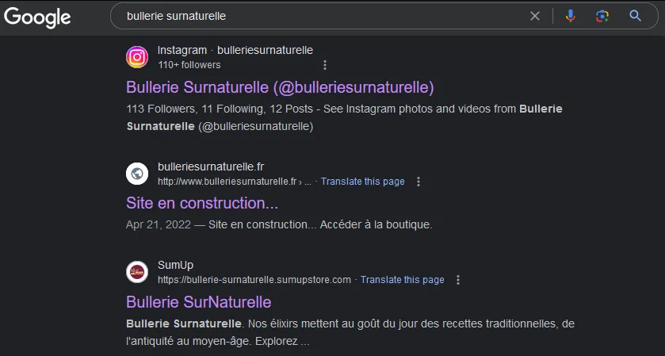
Task: Open more options for Instagram result
Action: coord(325,65)
